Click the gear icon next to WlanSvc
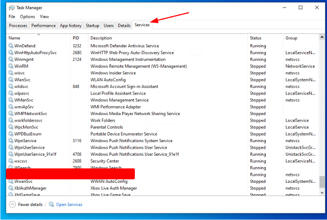The image size is (327, 220). (x=11, y=80)
